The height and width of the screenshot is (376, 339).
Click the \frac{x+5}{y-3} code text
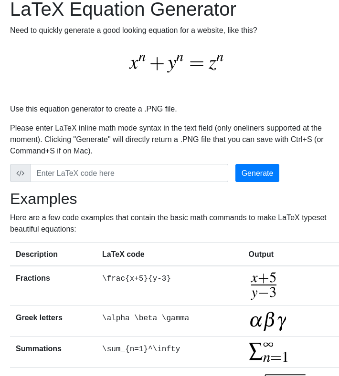click(x=137, y=278)
